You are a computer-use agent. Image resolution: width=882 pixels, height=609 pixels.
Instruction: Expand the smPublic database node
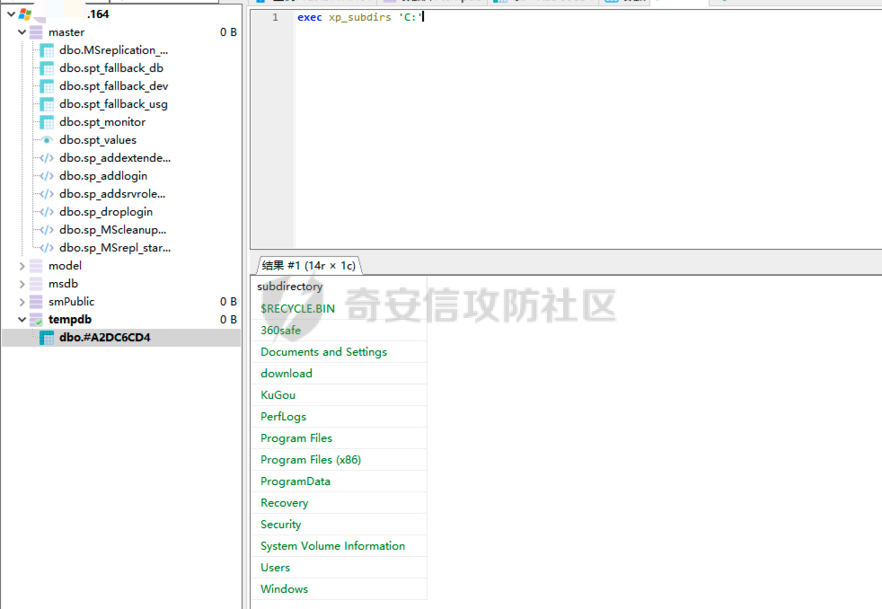(22, 302)
